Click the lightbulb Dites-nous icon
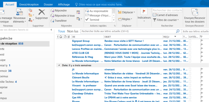 coord(76,4)
